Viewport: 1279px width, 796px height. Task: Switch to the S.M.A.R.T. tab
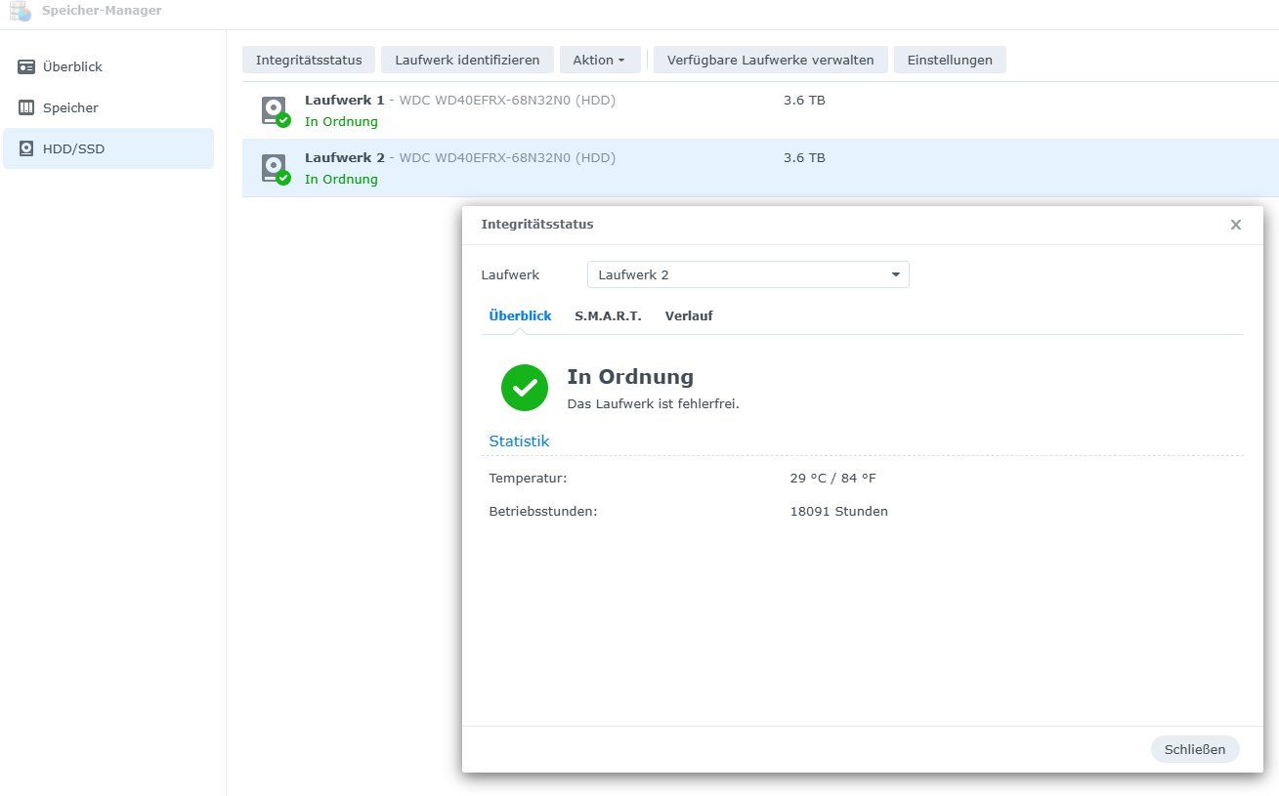tap(608, 315)
